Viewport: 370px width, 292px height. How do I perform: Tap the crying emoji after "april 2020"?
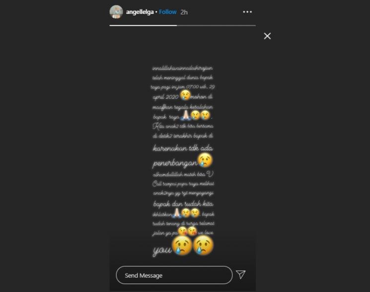pyautogui.click(x=185, y=95)
